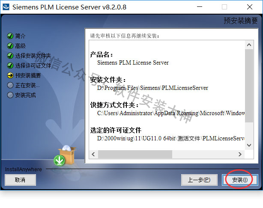Click the gray circle beside 安装完成
Screen dimensions: 263x208
pyautogui.click(x=10, y=95)
